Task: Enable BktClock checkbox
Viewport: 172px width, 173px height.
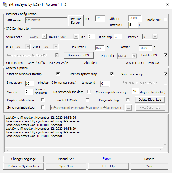Action: coord(87,100)
